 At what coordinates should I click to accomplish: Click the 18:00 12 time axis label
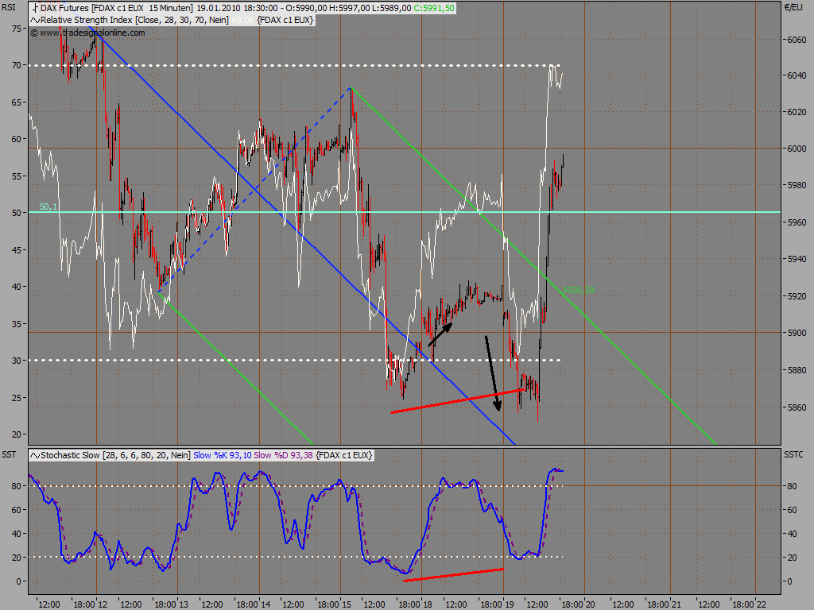click(91, 604)
